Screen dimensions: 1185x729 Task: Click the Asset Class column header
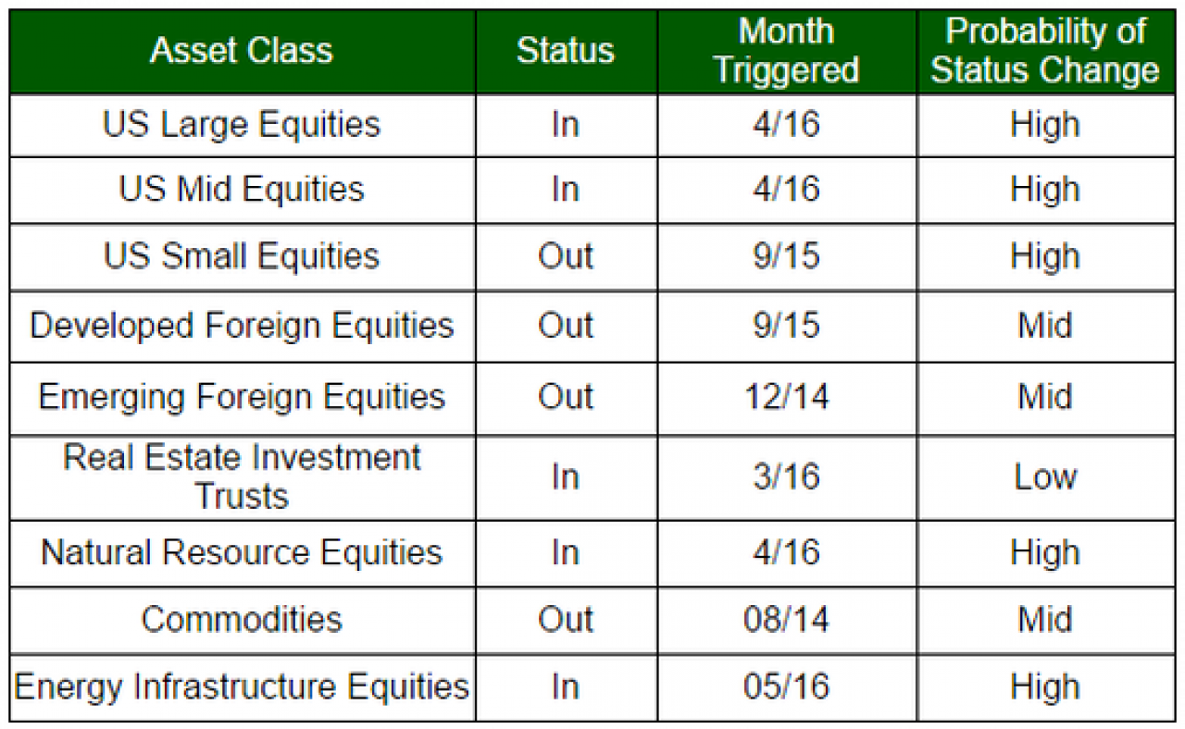242,51
